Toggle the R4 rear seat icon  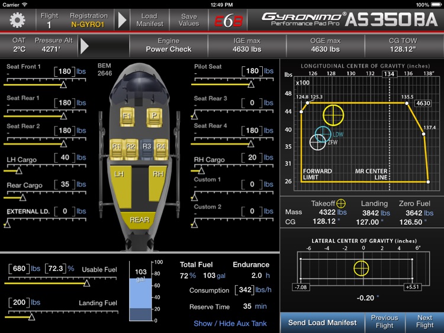[161, 148]
